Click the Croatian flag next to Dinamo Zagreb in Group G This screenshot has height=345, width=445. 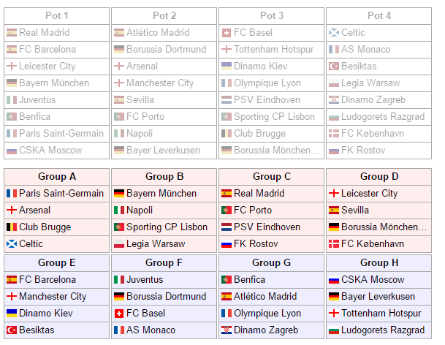point(227,330)
